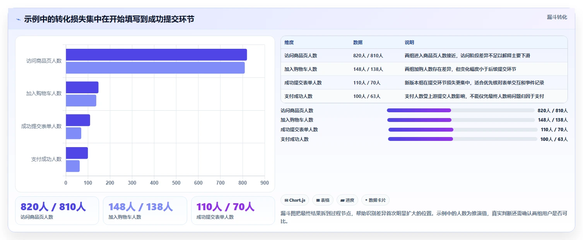
Task: Click the progress bar for 访问商品页人数
Action: coord(460,110)
